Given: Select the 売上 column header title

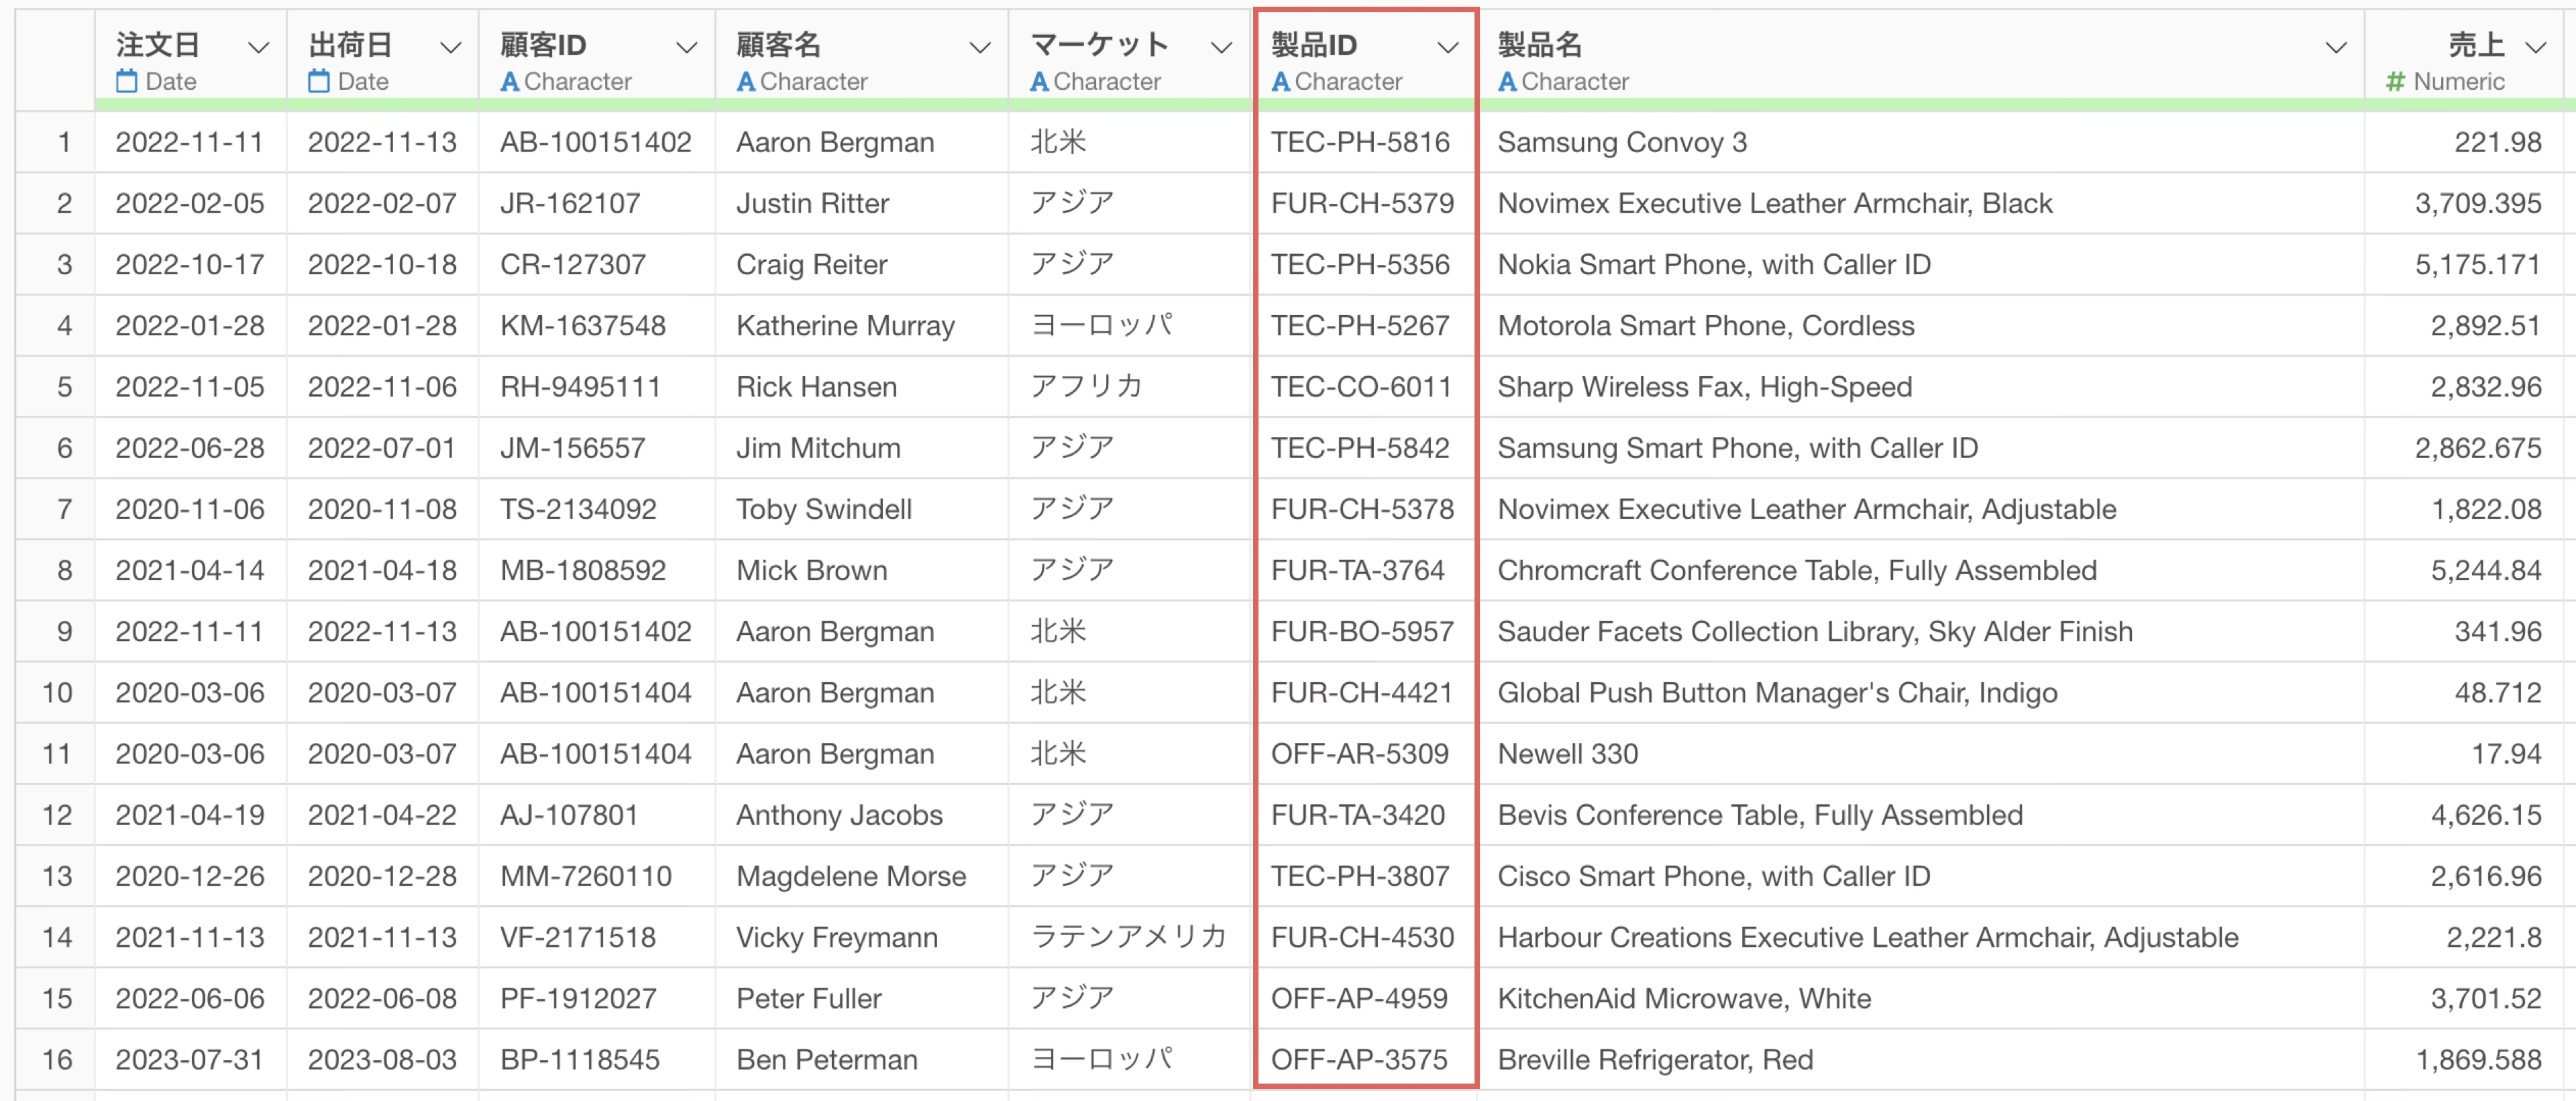Looking at the screenshot, I should pos(2476,45).
